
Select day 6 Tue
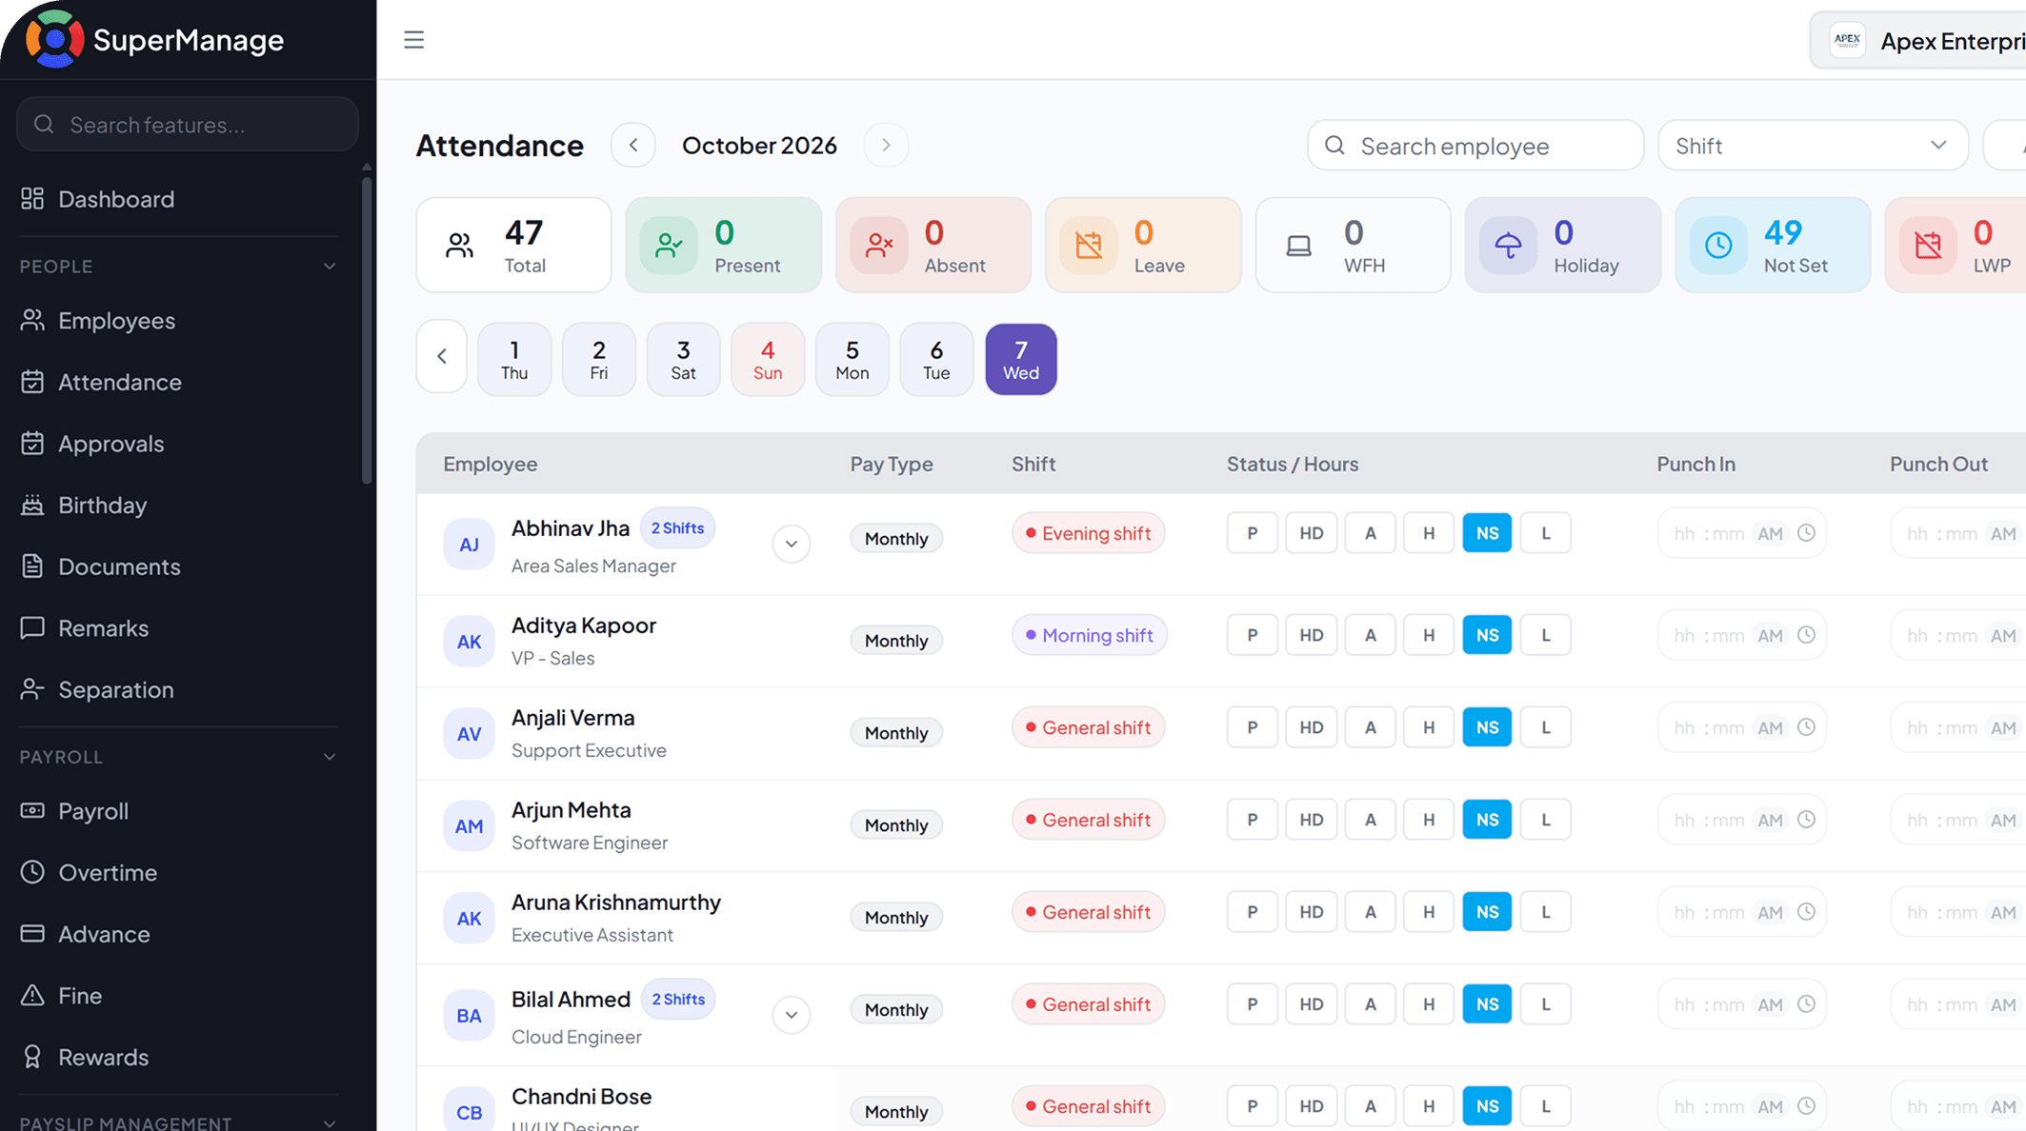point(936,359)
